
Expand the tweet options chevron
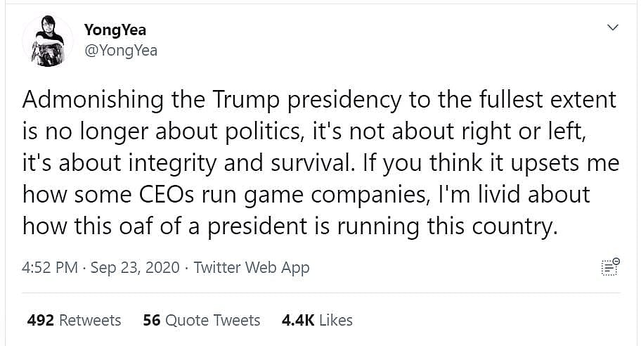tap(612, 28)
